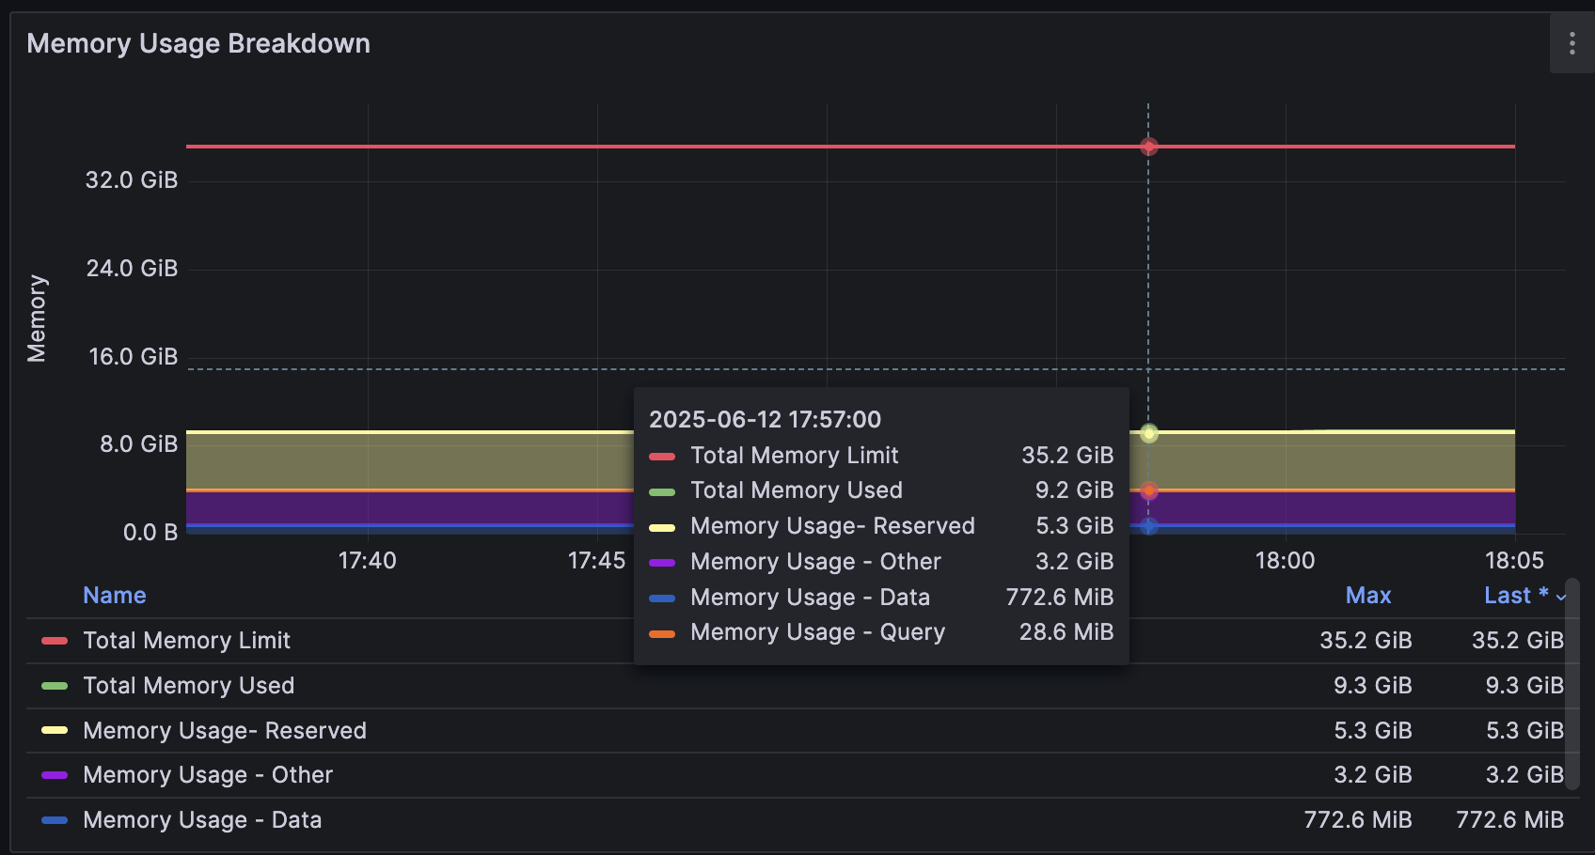Toggle Memory Usage - Other series in the legend
This screenshot has width=1595, height=855.
click(208, 775)
